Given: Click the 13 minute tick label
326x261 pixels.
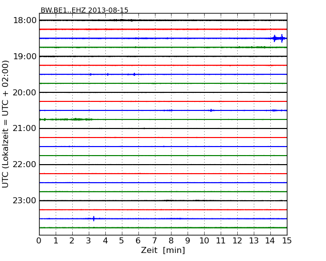Looking at the screenshot, I should click(x=254, y=240).
